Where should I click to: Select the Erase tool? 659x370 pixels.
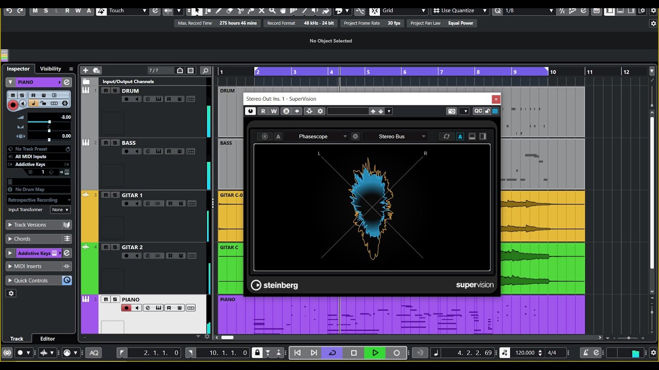[x=230, y=10]
